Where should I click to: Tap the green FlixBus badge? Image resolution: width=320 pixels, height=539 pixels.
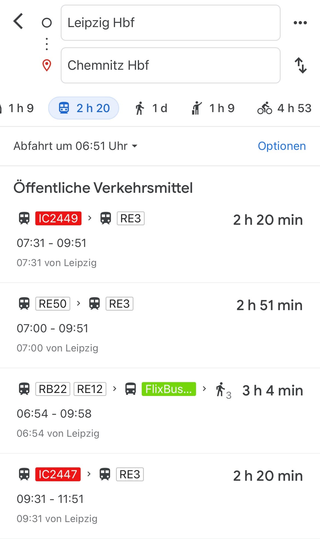[169, 389]
